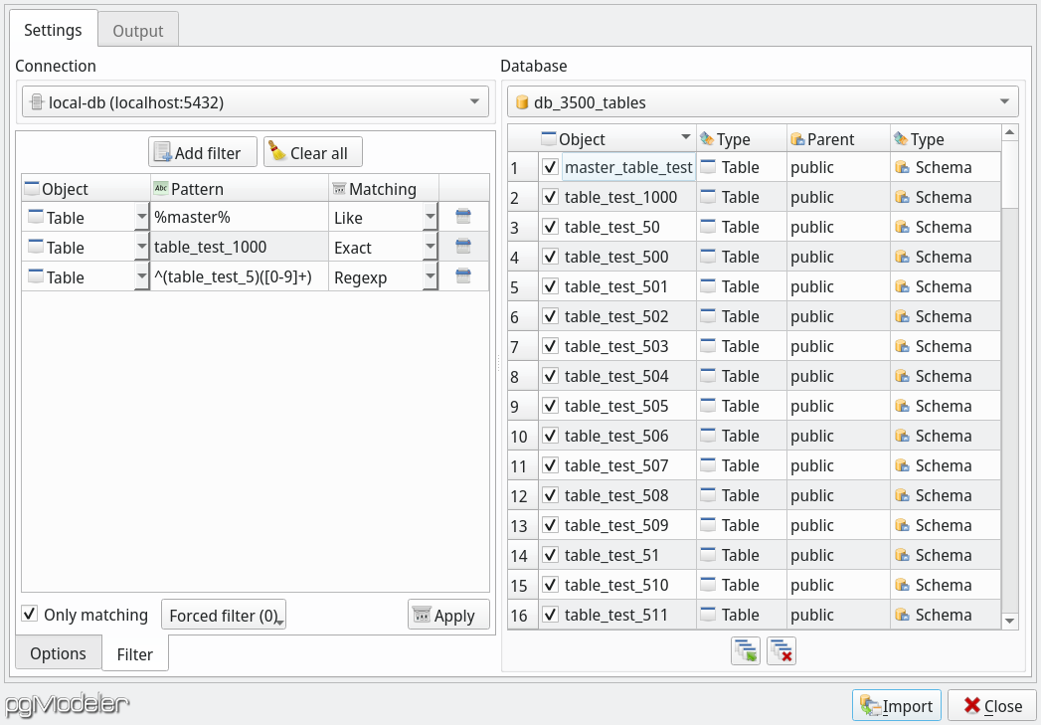Remove the table_test_1000 filter row
The image size is (1041, 725).
click(x=463, y=247)
